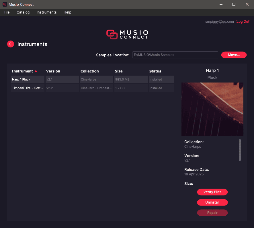Click the Harp 1 title in details panel
The height and width of the screenshot is (228, 254).
(x=212, y=70)
